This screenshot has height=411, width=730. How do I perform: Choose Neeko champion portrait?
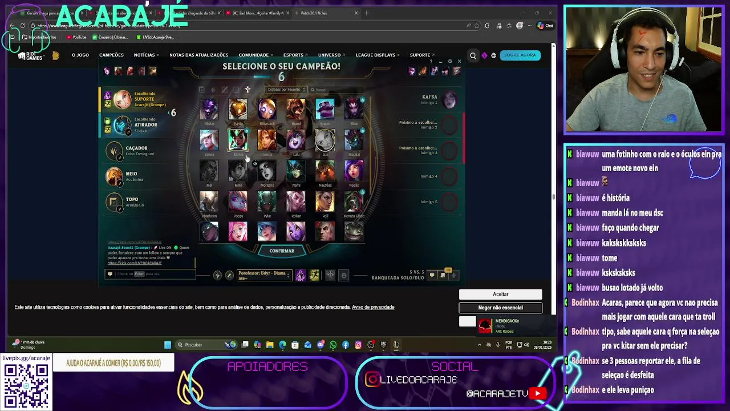[354, 171]
